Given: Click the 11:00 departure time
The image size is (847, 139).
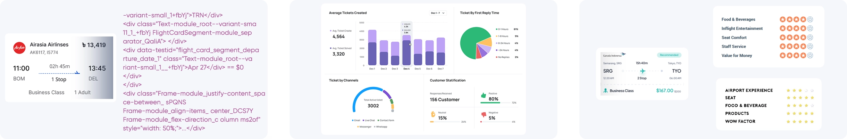Looking at the screenshot, I should 21,68.
